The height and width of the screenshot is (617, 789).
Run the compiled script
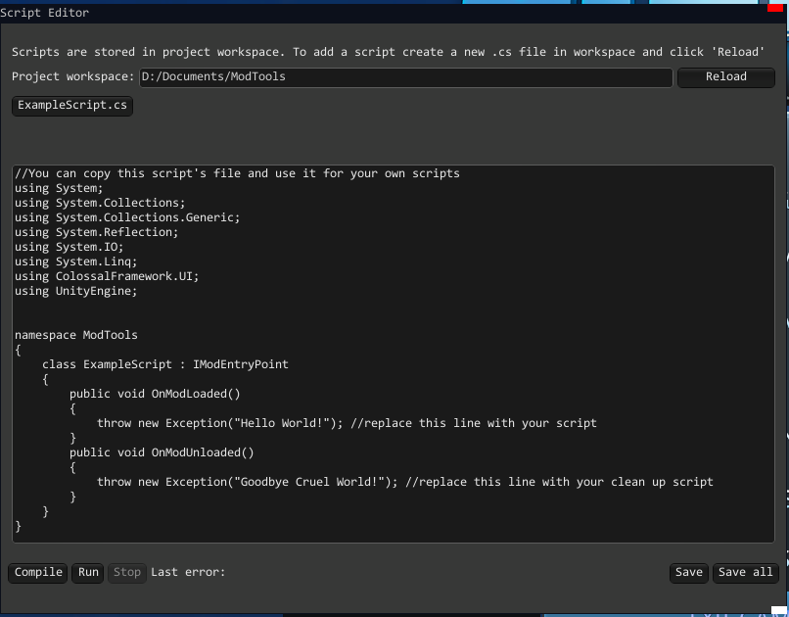[88, 573]
